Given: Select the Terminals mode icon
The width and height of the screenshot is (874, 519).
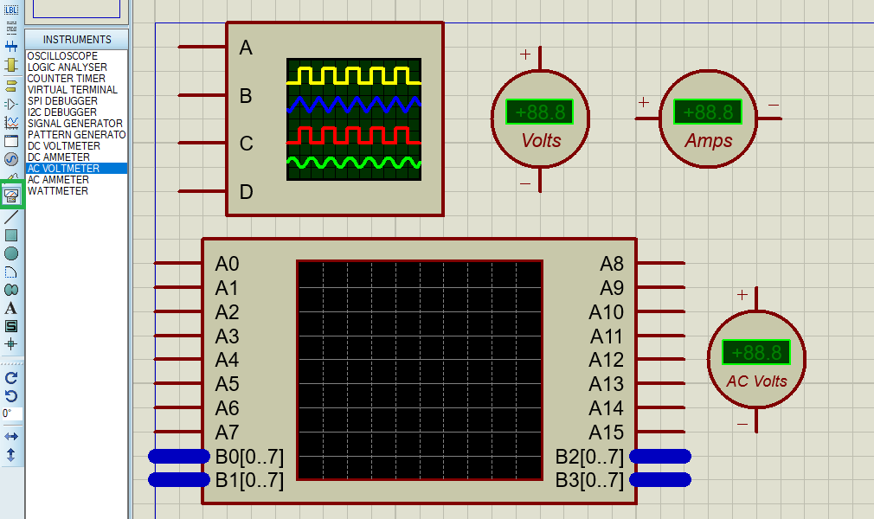Looking at the screenshot, I should click(11, 86).
